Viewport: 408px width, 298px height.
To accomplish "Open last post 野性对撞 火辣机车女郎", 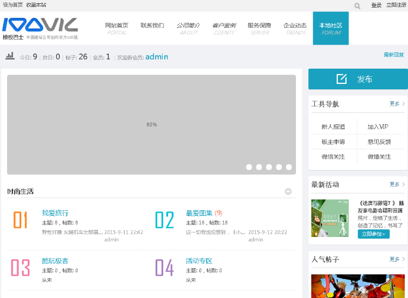I will [x=72, y=232].
